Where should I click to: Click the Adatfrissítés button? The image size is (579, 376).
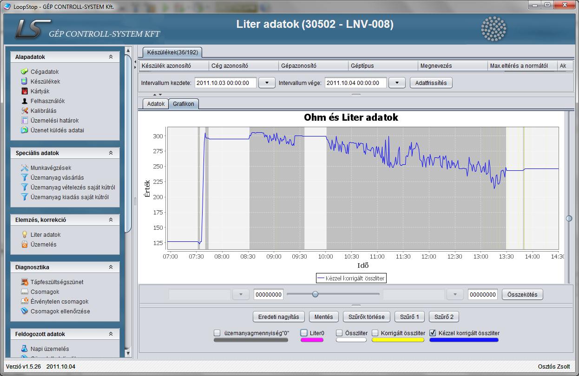[x=431, y=83]
